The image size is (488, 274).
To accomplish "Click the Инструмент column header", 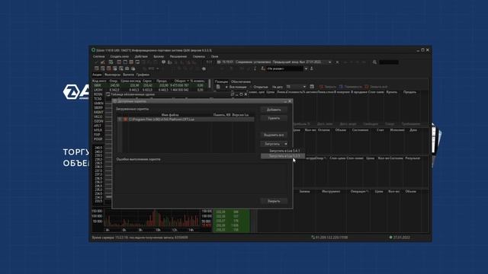I will [x=331, y=191].
